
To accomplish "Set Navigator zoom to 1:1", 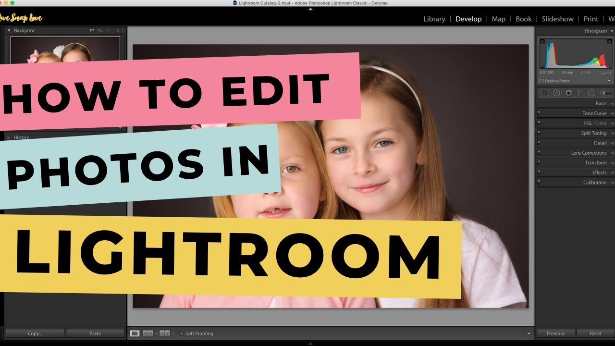I will pos(109,30).
